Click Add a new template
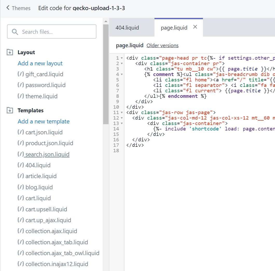Image resolution: width=275 pixels, height=271 pixels. [x=44, y=122]
